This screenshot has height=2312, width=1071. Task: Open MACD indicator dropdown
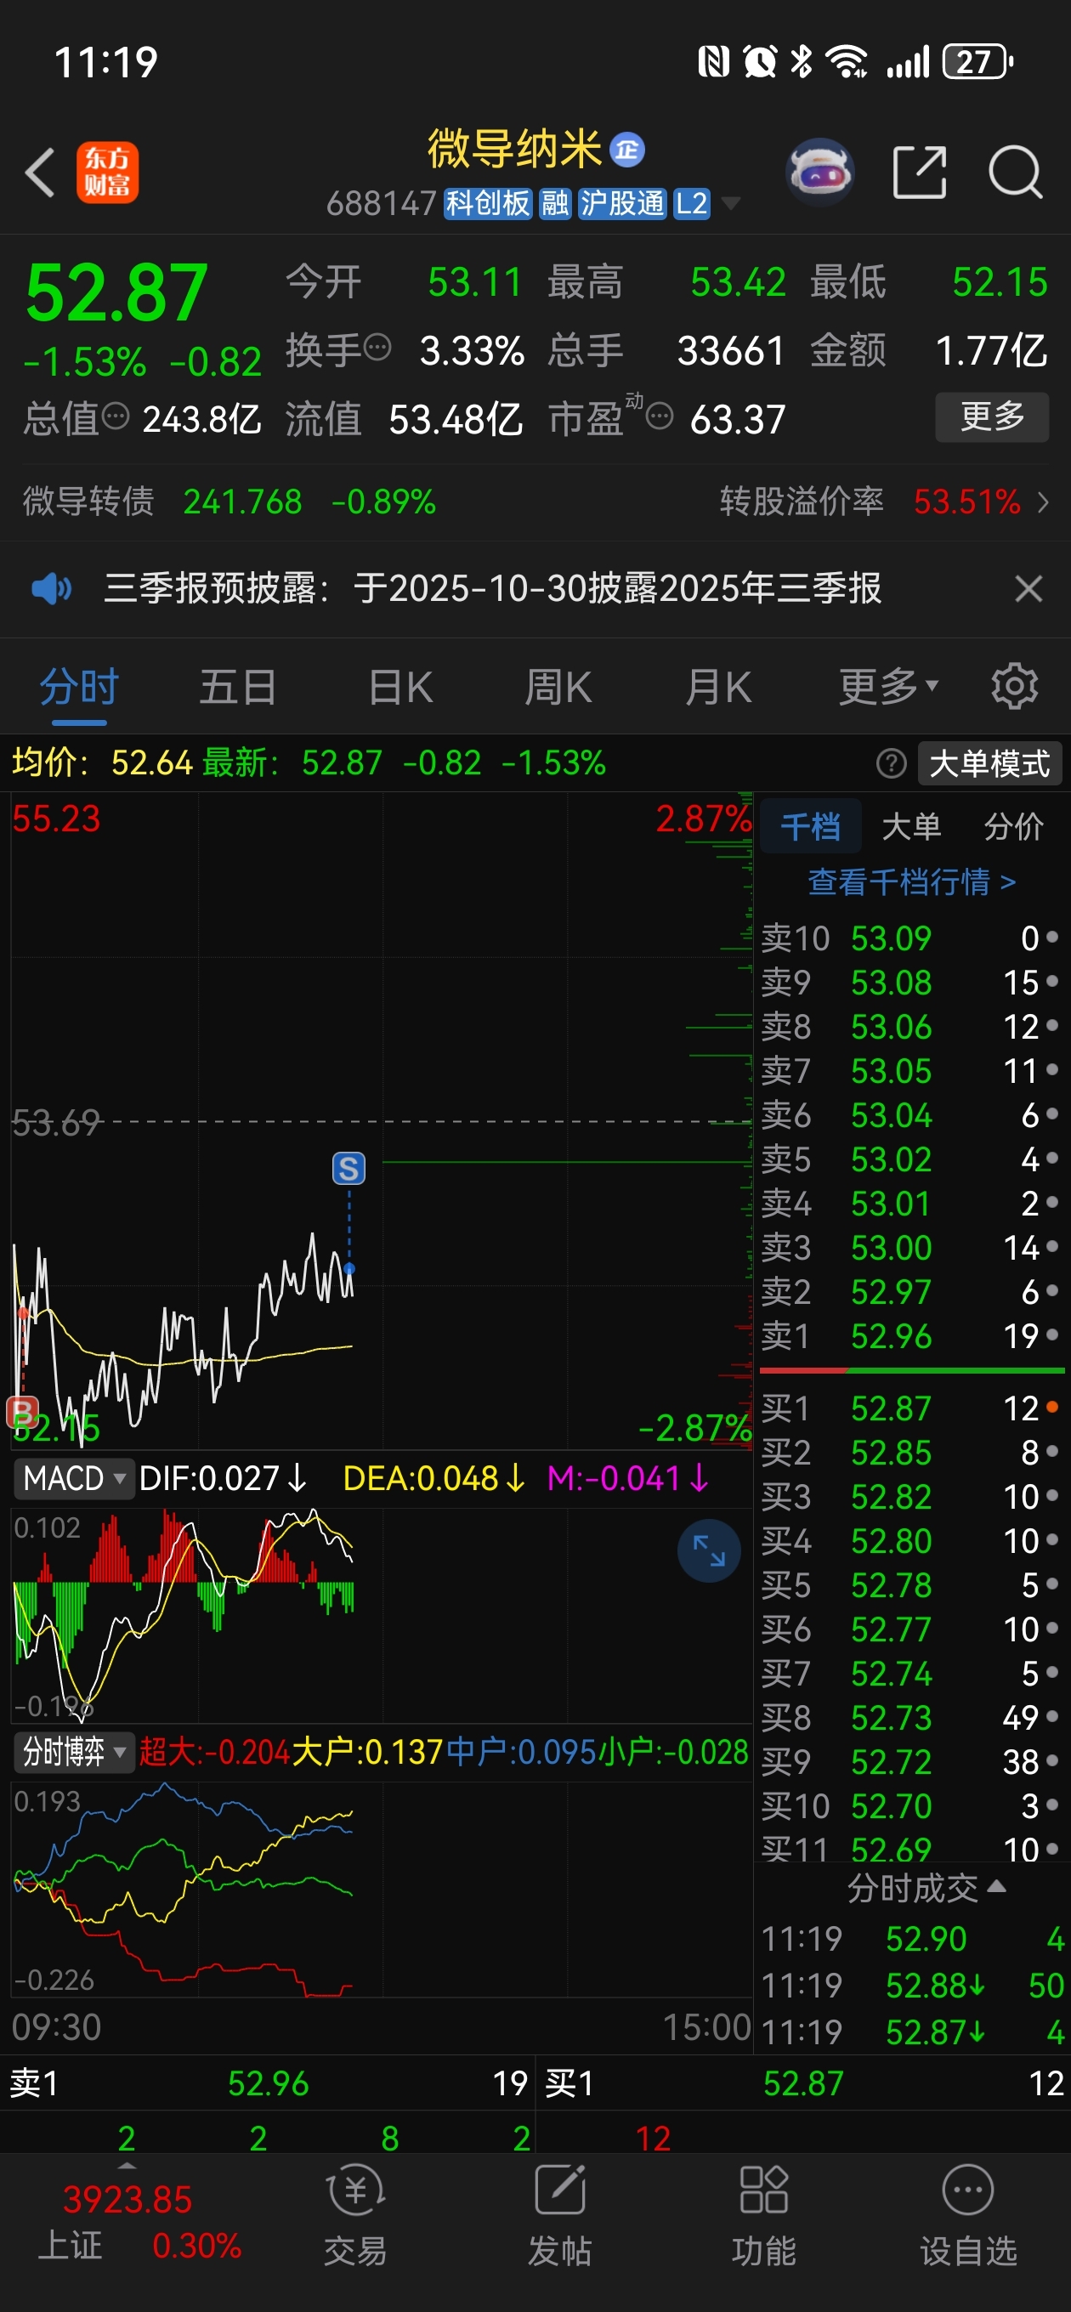(x=74, y=1478)
